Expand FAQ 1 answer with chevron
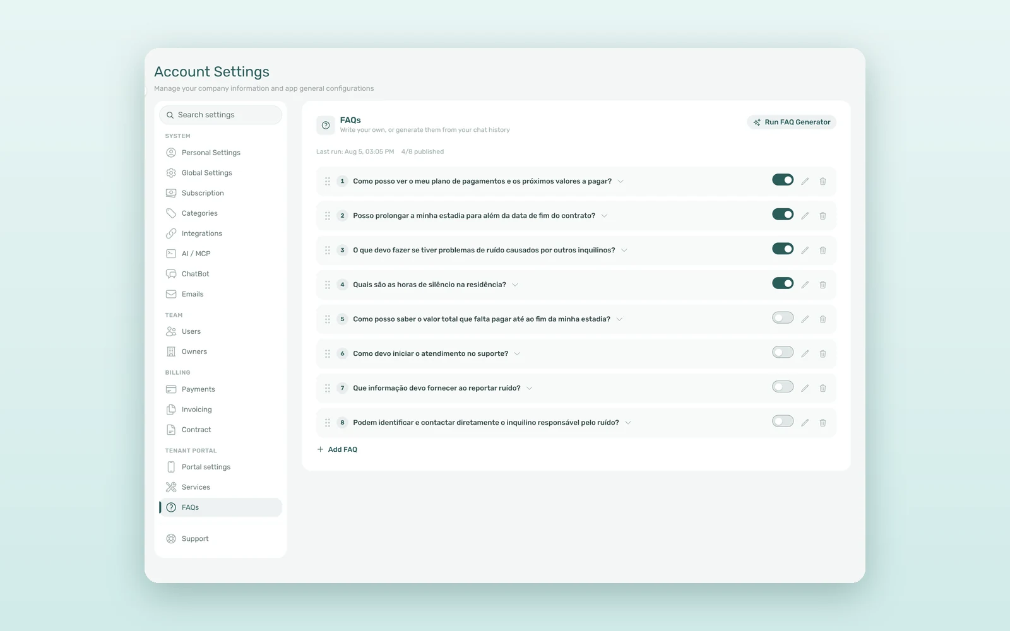 (621, 181)
